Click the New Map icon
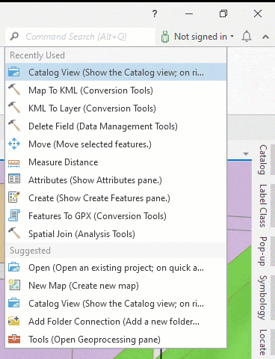 click(14, 285)
